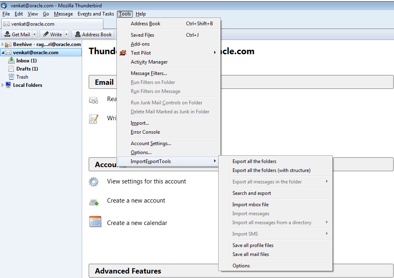394x278 pixels.
Task: Click the Trash bin icon
Action: (11, 77)
